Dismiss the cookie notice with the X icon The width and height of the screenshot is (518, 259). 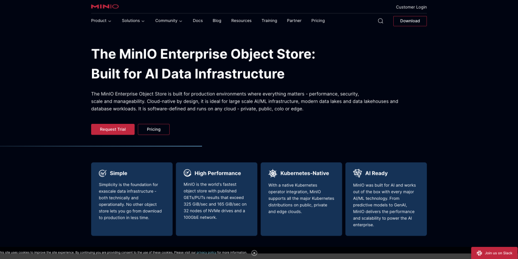pos(254,253)
